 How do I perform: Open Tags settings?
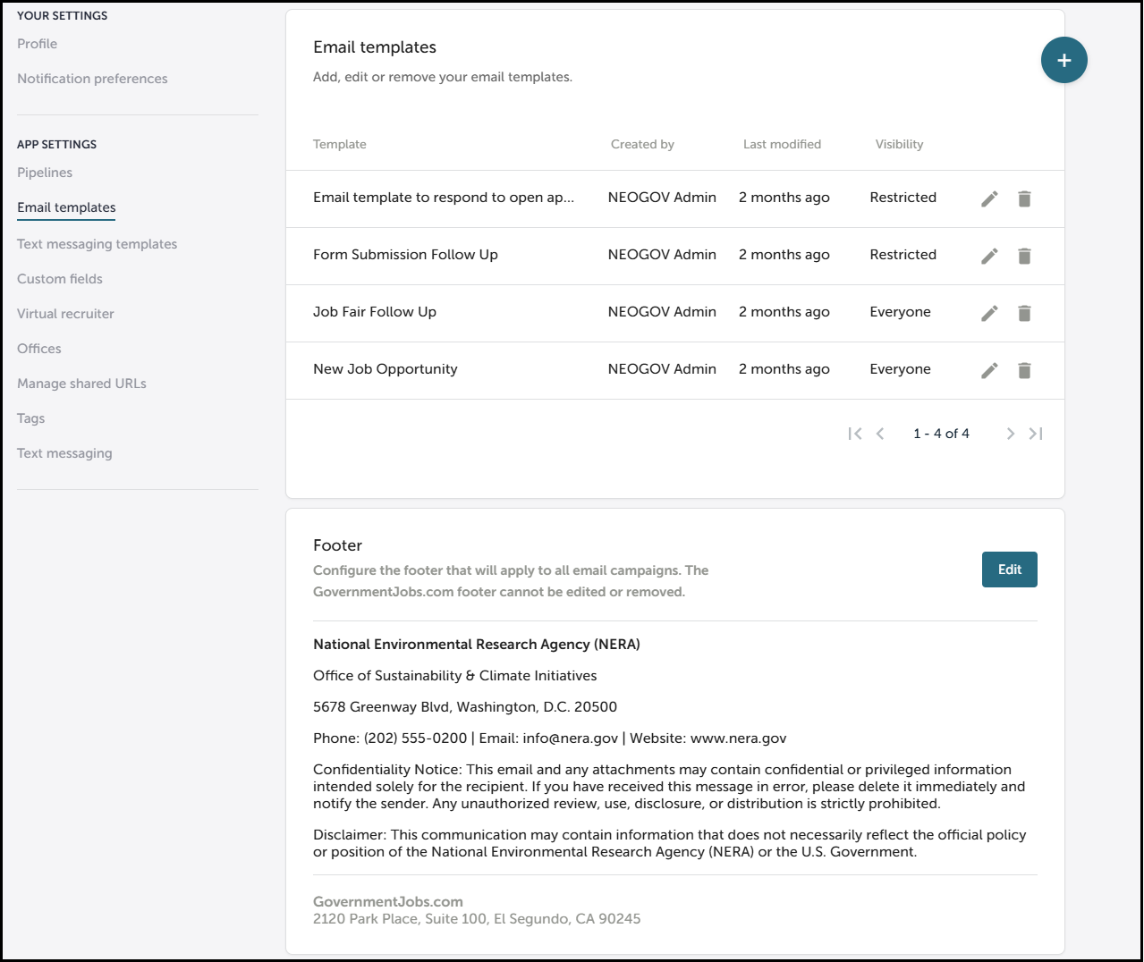30,418
